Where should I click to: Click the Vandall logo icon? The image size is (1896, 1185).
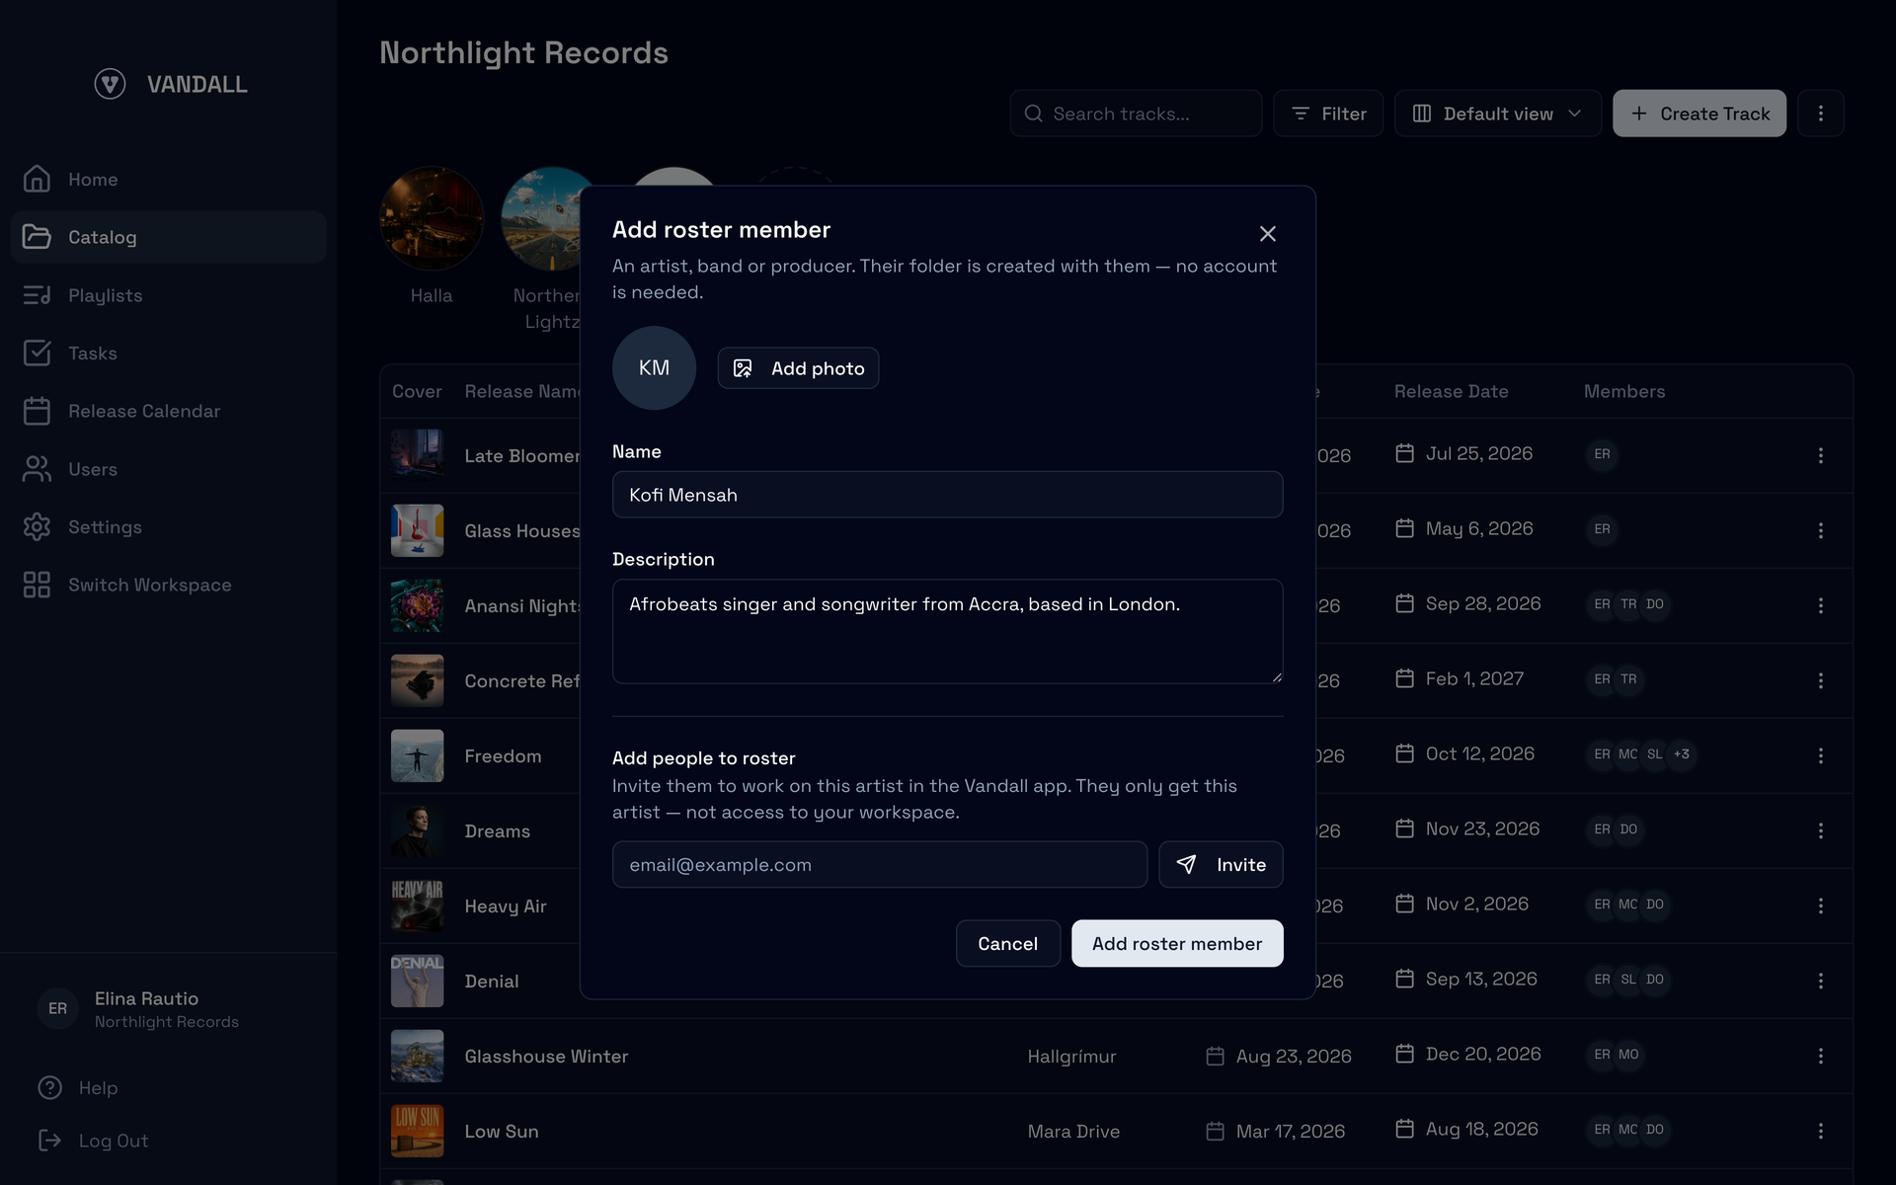[110, 84]
